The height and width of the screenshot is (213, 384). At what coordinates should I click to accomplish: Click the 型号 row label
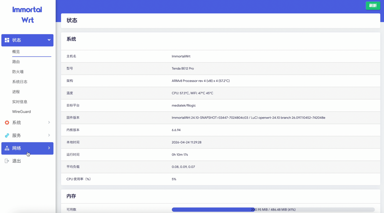tap(70, 69)
